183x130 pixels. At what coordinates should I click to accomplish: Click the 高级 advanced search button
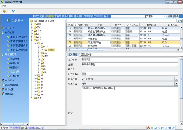(176, 16)
